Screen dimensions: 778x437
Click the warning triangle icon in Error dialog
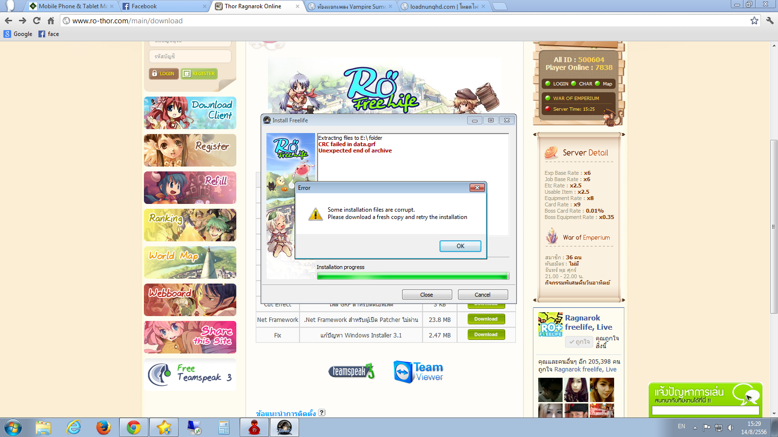[x=316, y=214]
